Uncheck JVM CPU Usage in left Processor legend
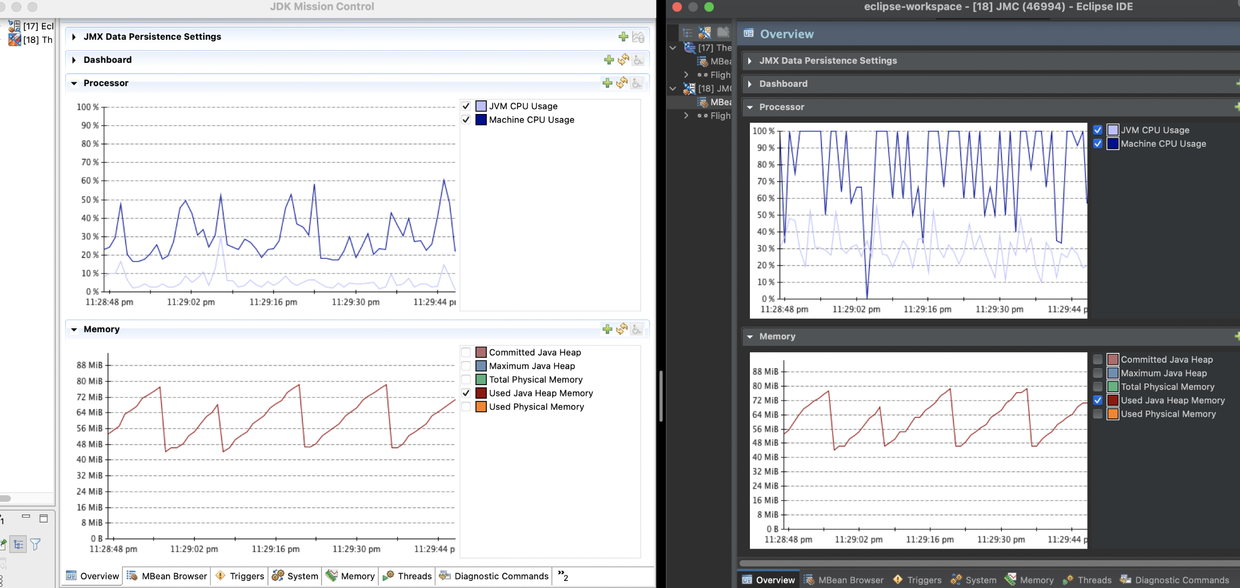This screenshot has height=588, width=1240. (466, 106)
